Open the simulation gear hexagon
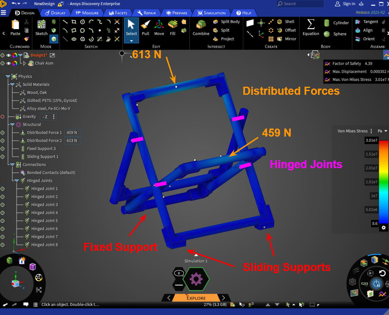 (196, 279)
